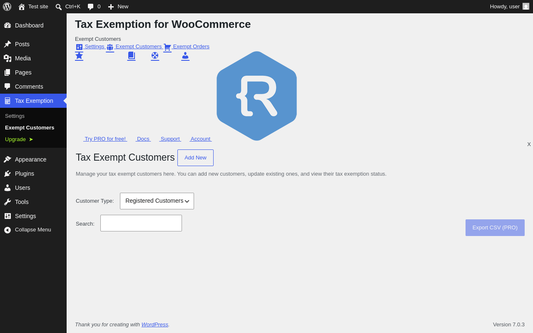Open the Docs link
This screenshot has width=533, height=333.
click(143, 139)
